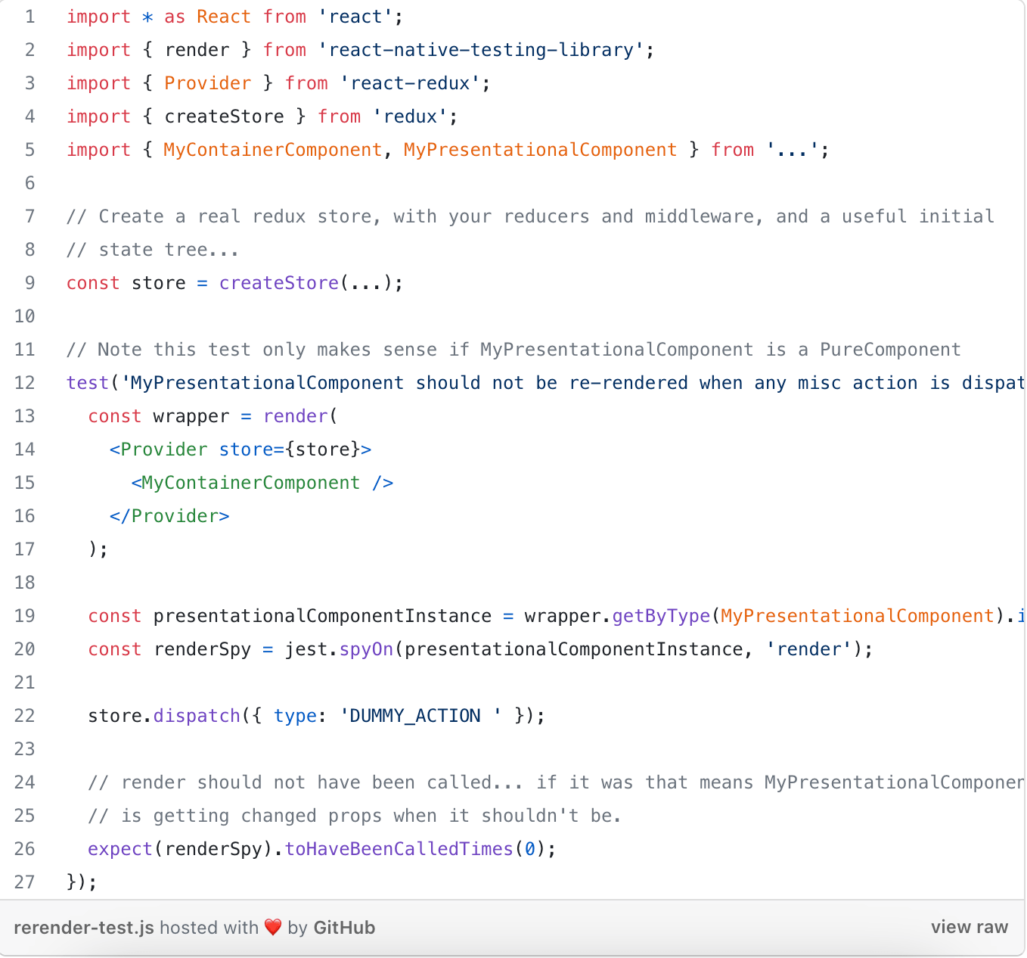
Task: Open the rerender-test.js file link
Action: (x=84, y=927)
